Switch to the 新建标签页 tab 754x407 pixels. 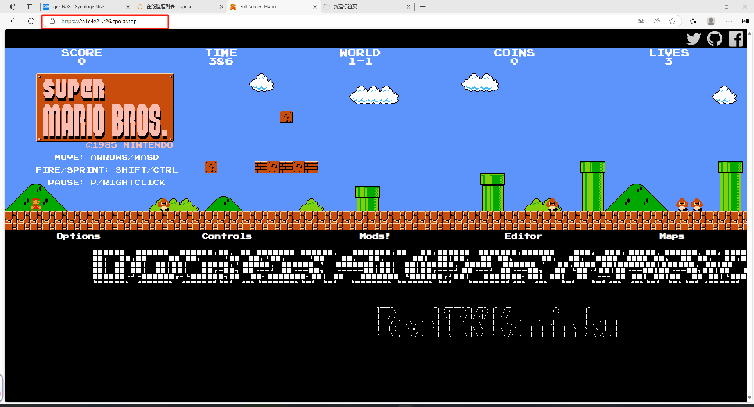[x=367, y=7]
